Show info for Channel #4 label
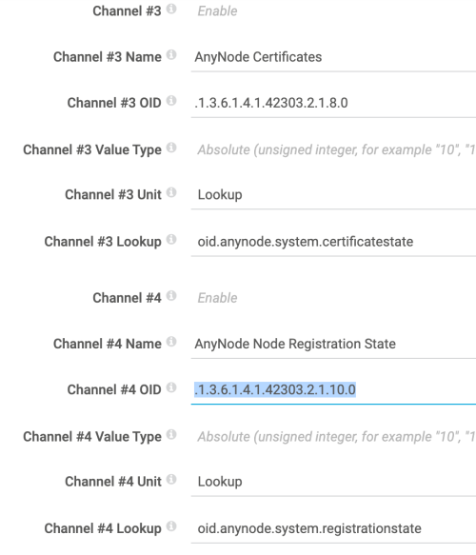Viewport: 476px width, 555px height. point(171,295)
